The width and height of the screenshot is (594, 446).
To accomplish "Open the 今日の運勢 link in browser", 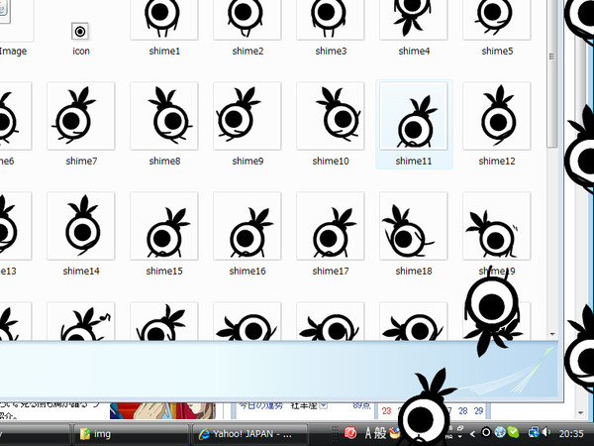I will click(260, 405).
